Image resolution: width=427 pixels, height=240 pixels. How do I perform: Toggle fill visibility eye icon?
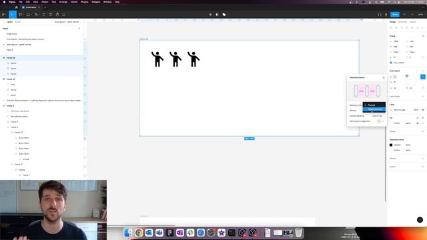click(418, 123)
